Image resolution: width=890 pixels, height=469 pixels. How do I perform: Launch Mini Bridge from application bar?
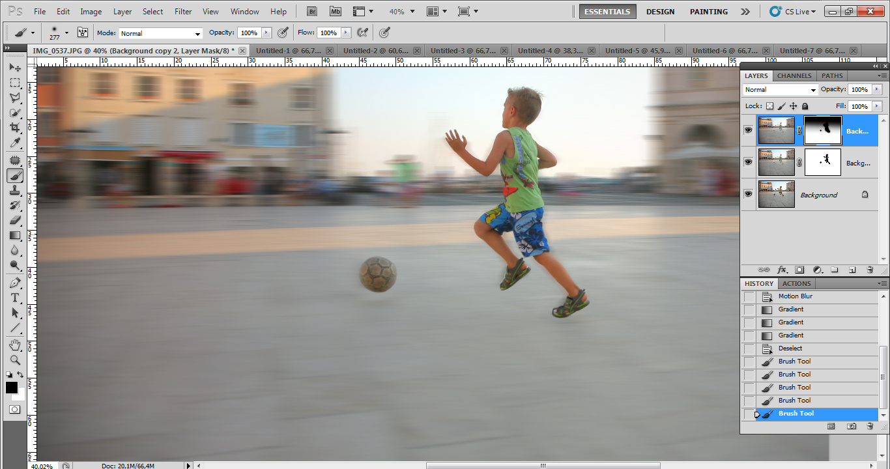coord(336,12)
